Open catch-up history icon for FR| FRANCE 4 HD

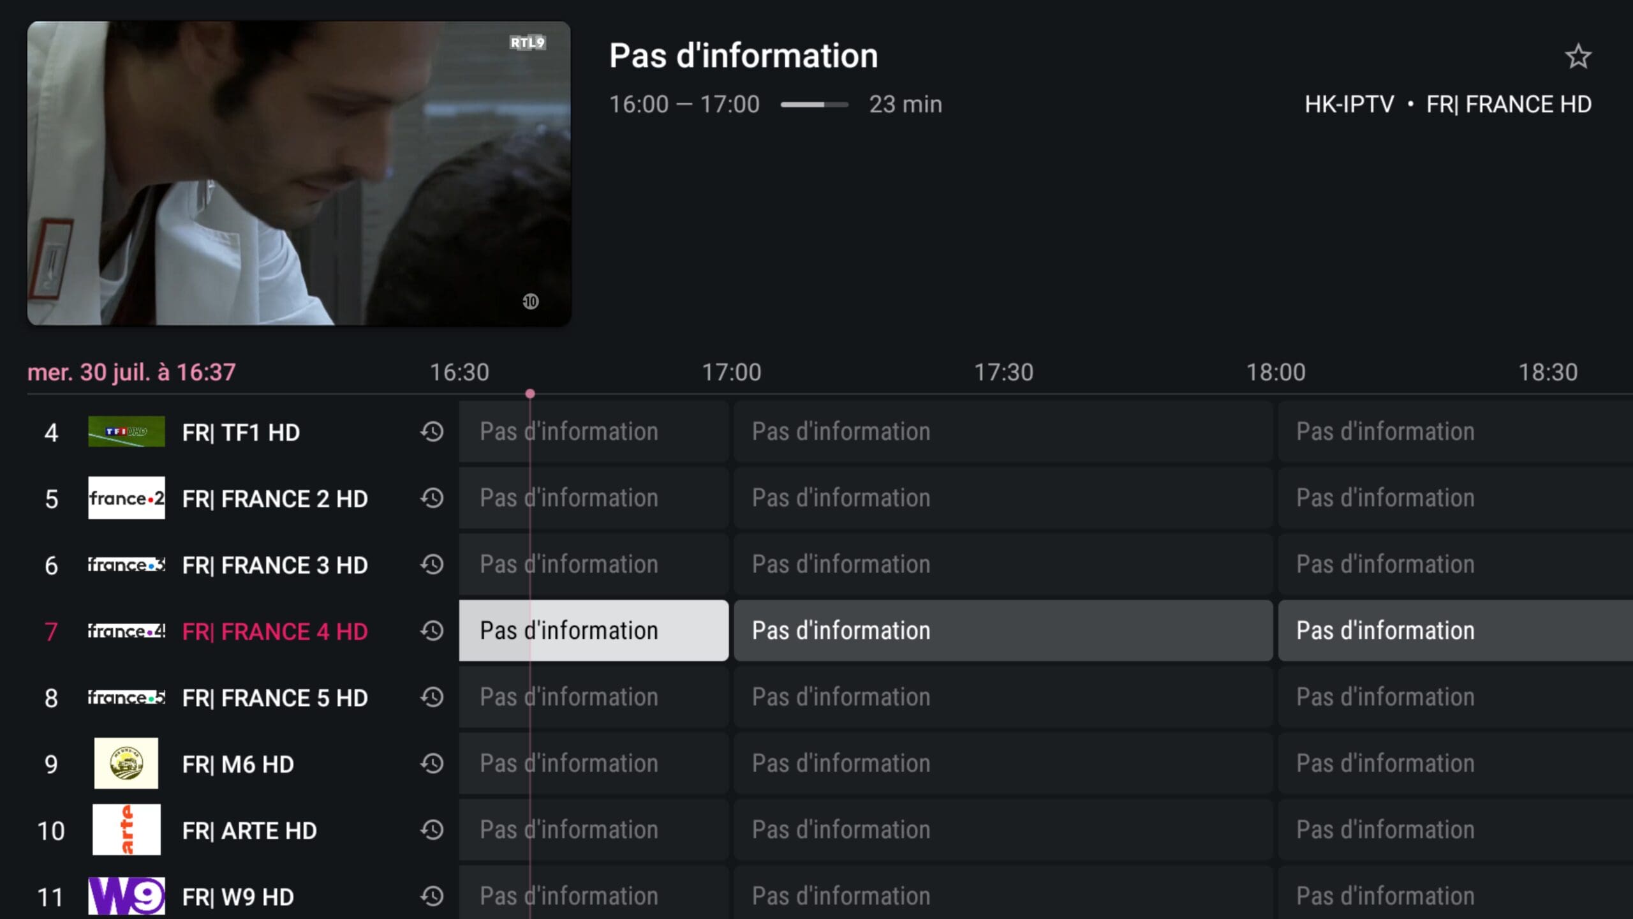point(432,631)
